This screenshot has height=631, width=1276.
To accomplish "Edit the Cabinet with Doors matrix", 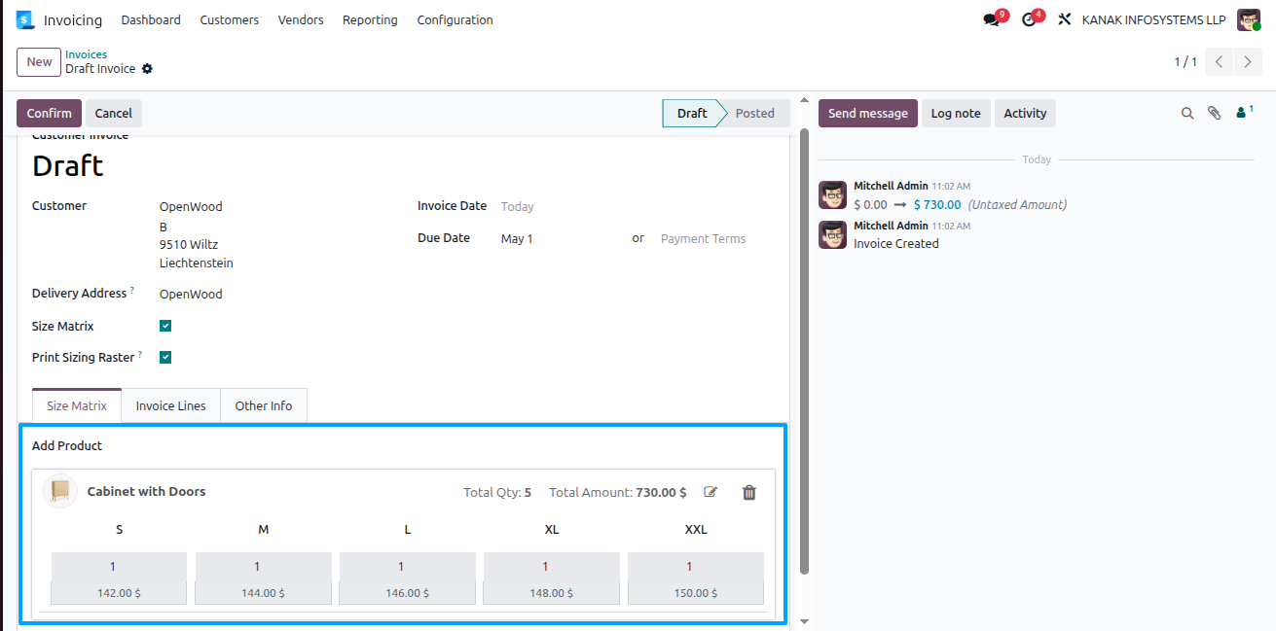I will pyautogui.click(x=711, y=492).
